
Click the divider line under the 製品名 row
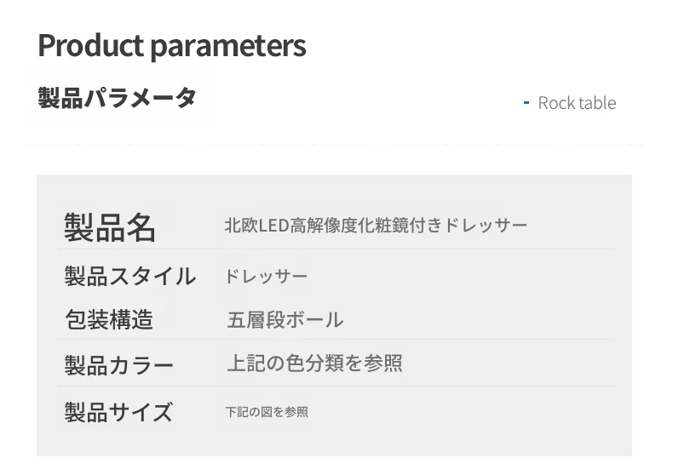click(336, 249)
